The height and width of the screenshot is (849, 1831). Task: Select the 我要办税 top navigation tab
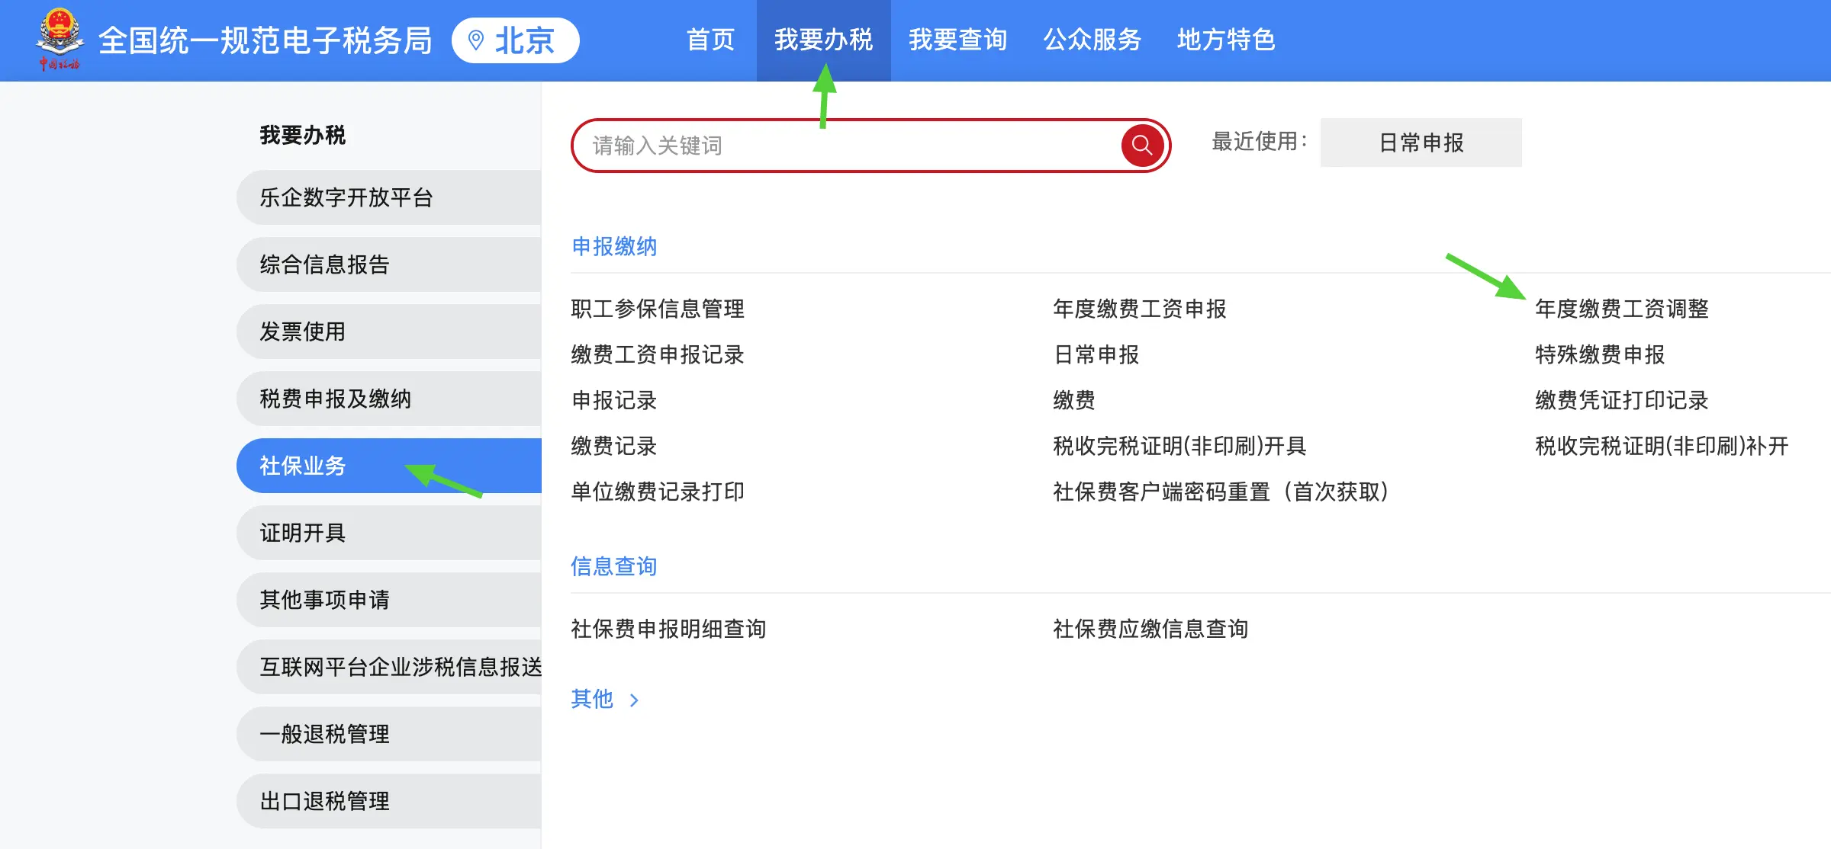tap(823, 40)
